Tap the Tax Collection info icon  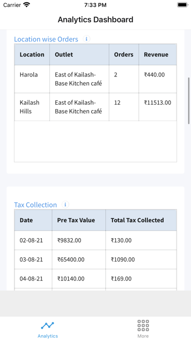click(x=65, y=205)
